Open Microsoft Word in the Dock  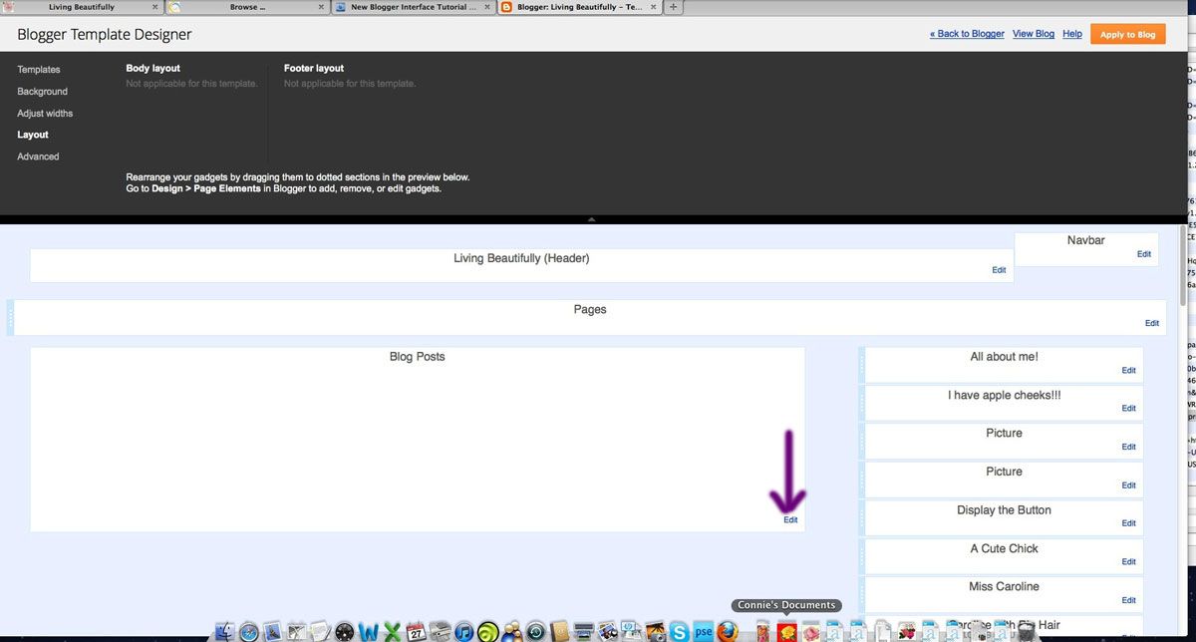369,632
